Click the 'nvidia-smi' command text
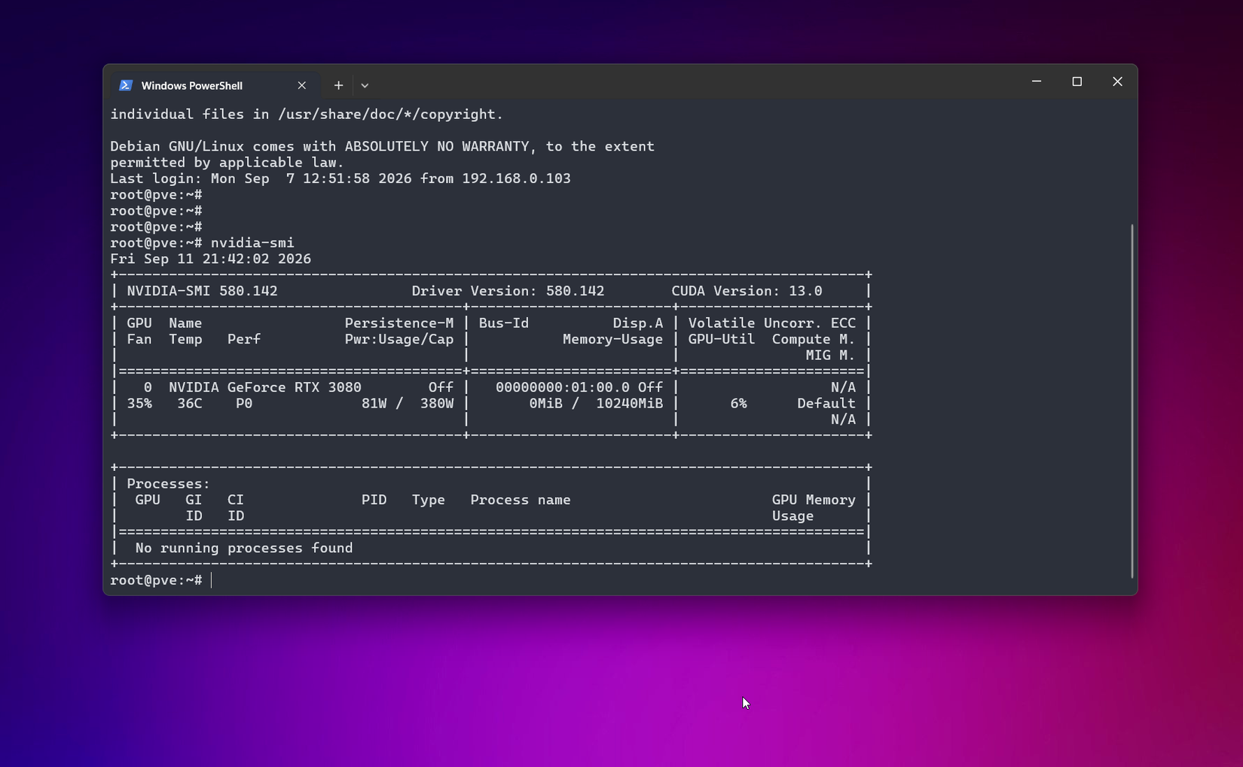This screenshot has height=767, width=1243. tap(252, 243)
